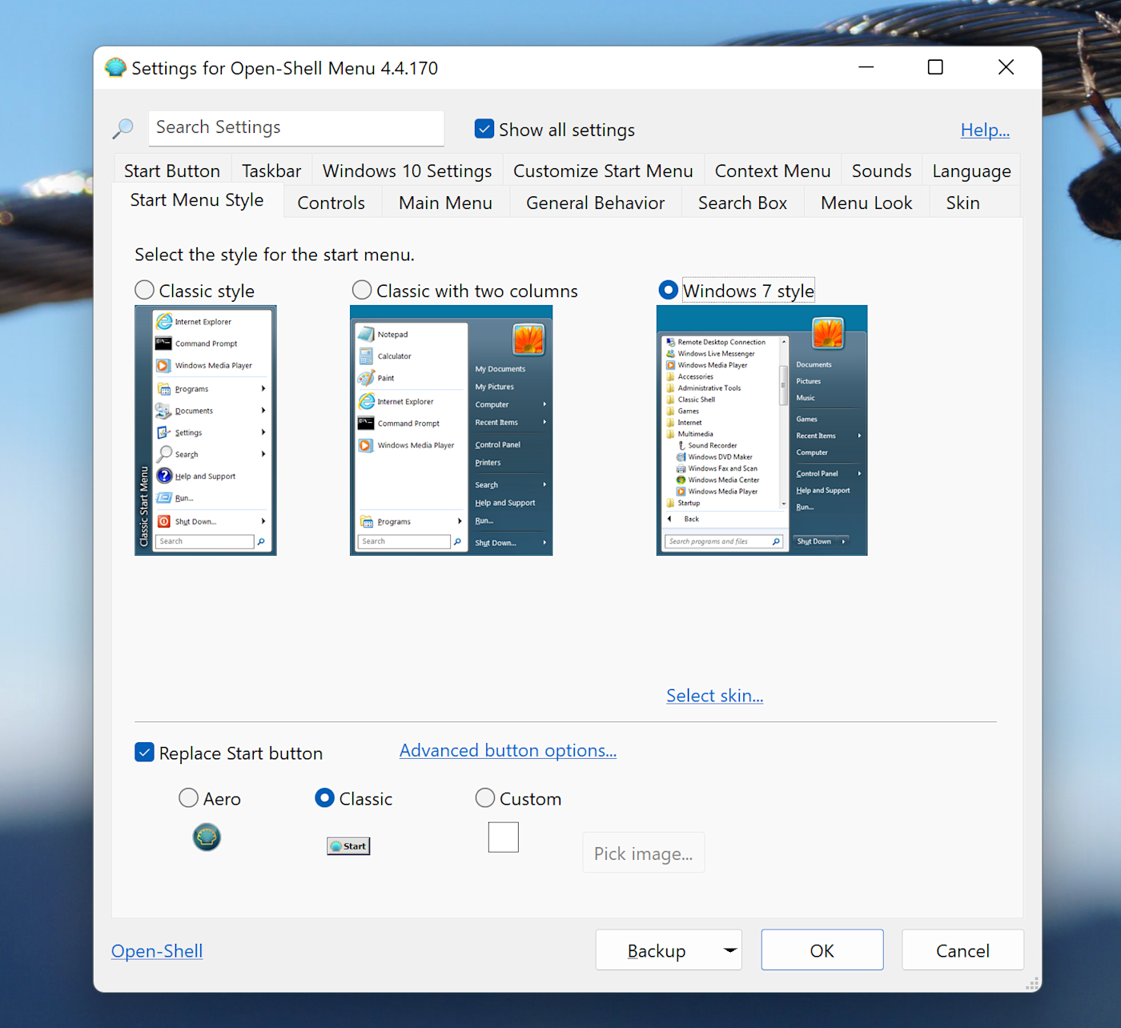
Task: Open the Context Menu tab
Action: pos(773,171)
